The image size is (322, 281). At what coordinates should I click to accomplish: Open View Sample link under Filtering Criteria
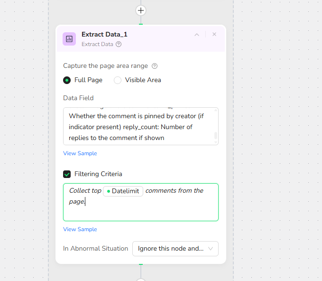(80, 229)
